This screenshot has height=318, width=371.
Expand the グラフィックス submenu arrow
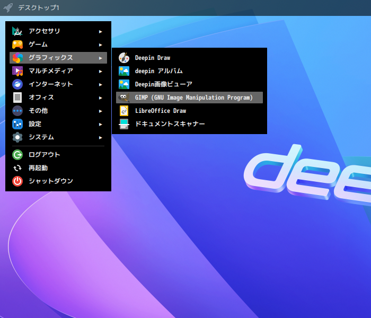101,58
